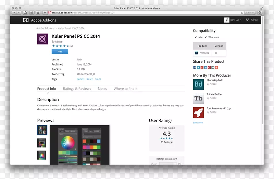The height and width of the screenshot is (179, 274).
Task: Click See More producer link
Action: pyautogui.click(x=198, y=123)
